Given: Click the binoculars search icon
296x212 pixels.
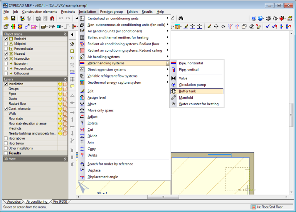Looking at the screenshot, I should 181,19.
